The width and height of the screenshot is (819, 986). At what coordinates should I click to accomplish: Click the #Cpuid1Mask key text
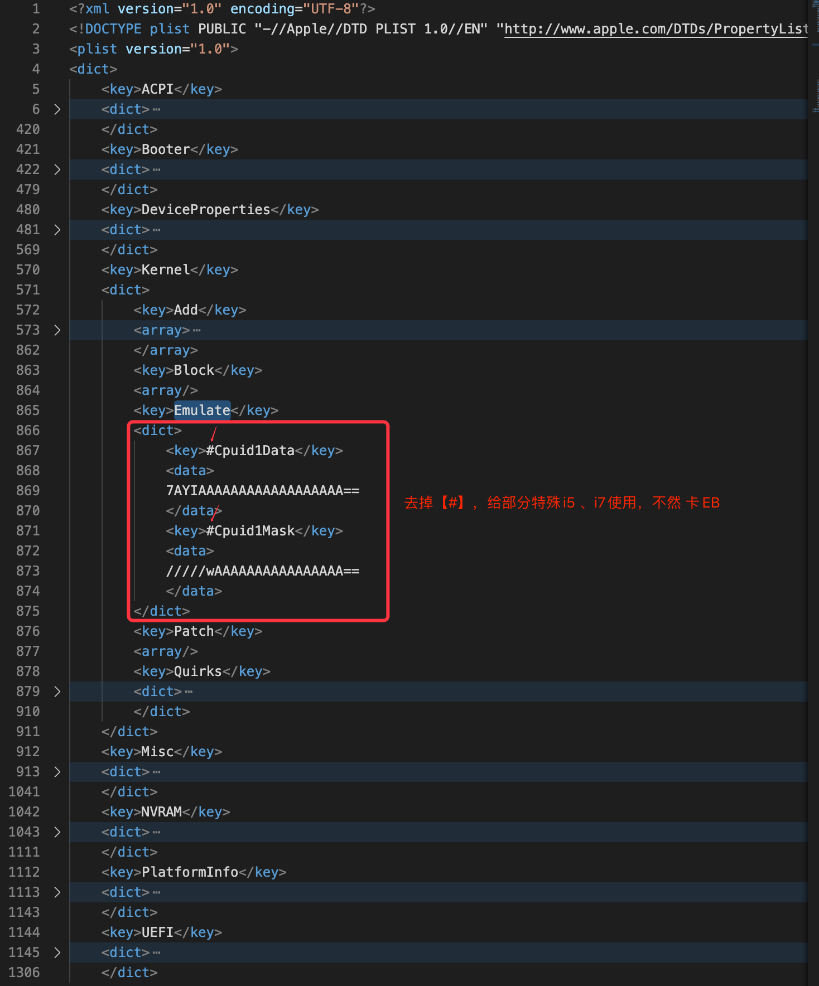[x=250, y=531]
